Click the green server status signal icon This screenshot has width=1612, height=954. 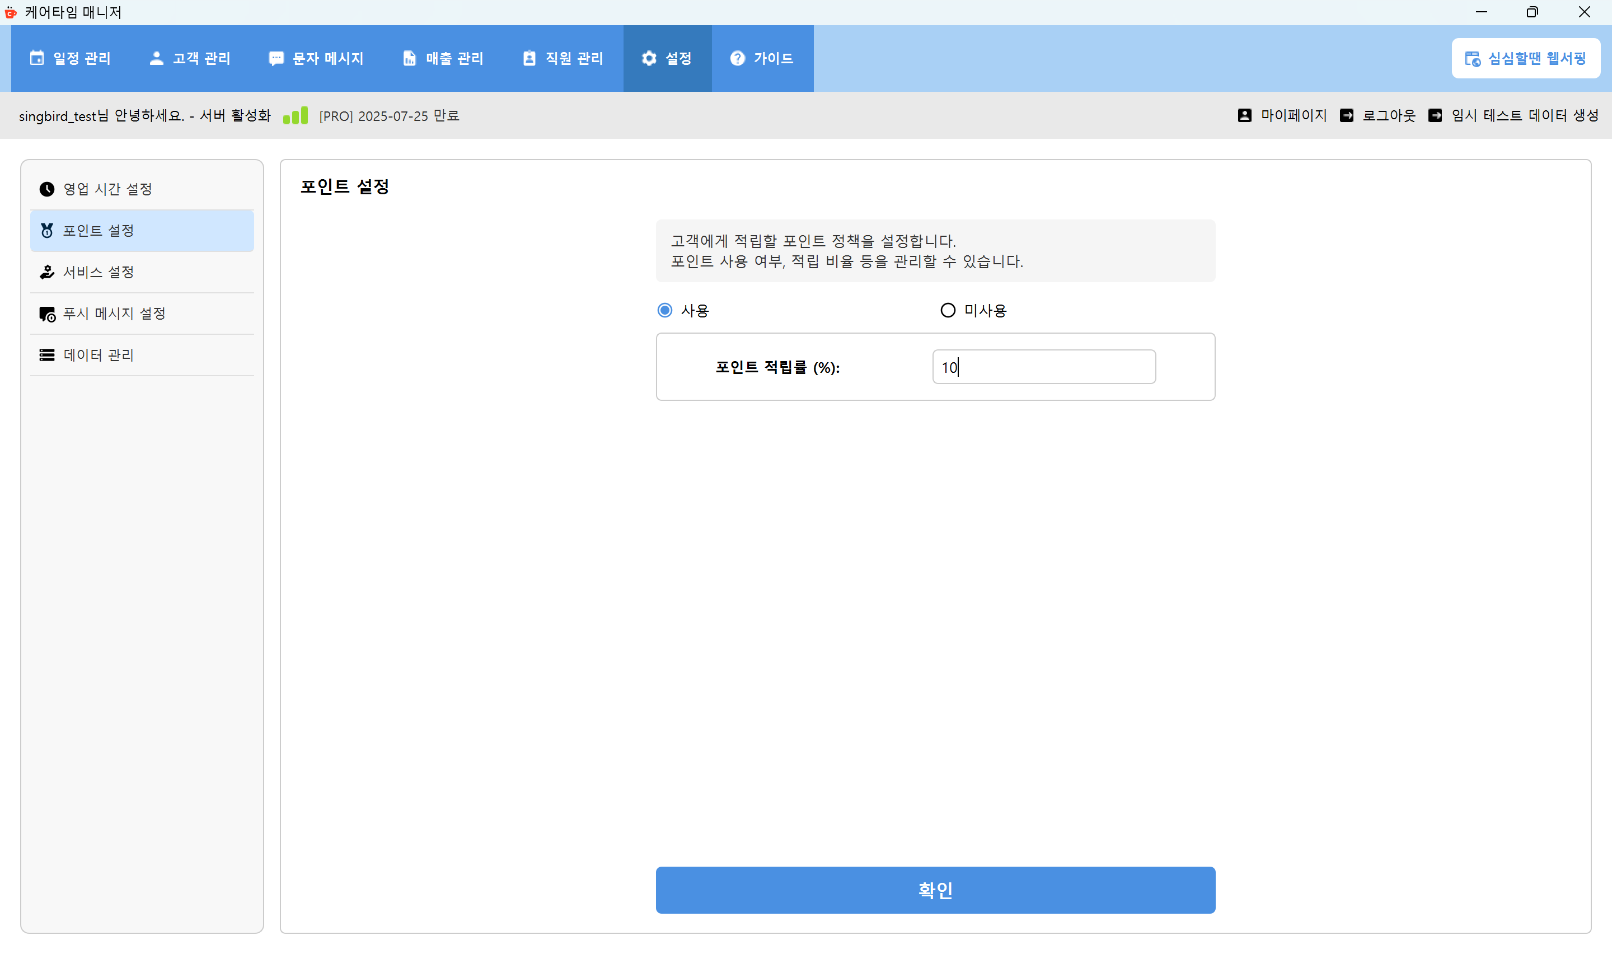(x=295, y=116)
